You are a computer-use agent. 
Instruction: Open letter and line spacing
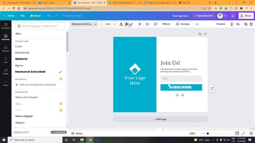point(155,24)
